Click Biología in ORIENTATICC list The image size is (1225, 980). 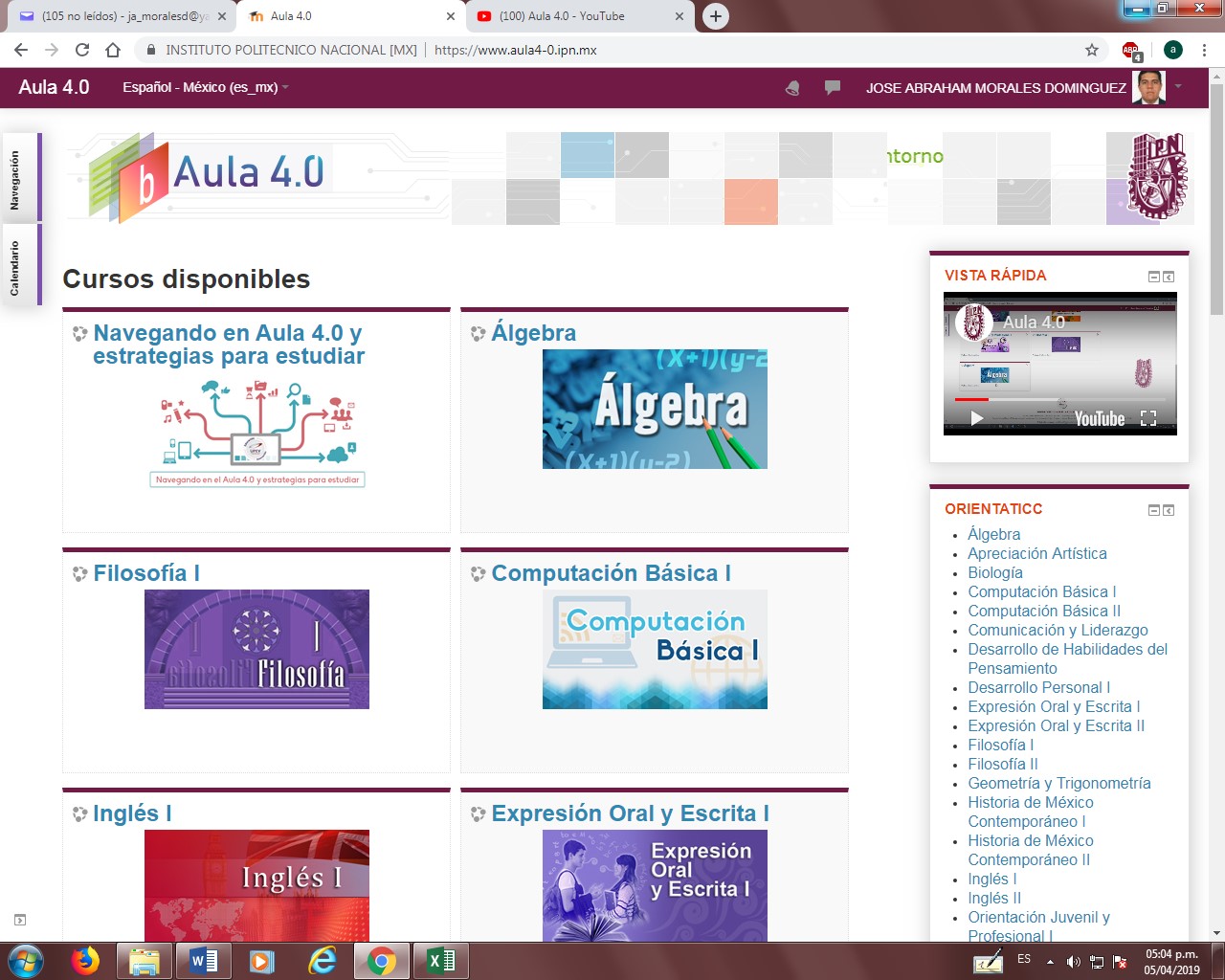point(995,572)
